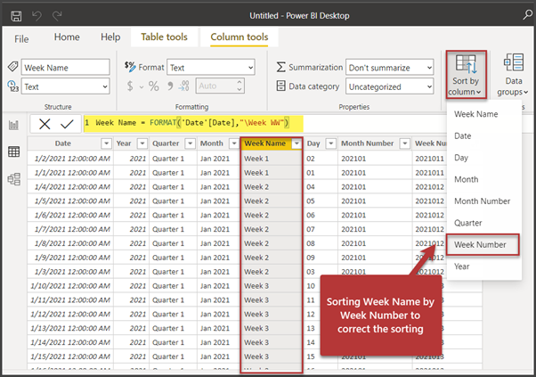Open Quarter column filter dropdown
This screenshot has width=536, height=377.
click(190, 143)
